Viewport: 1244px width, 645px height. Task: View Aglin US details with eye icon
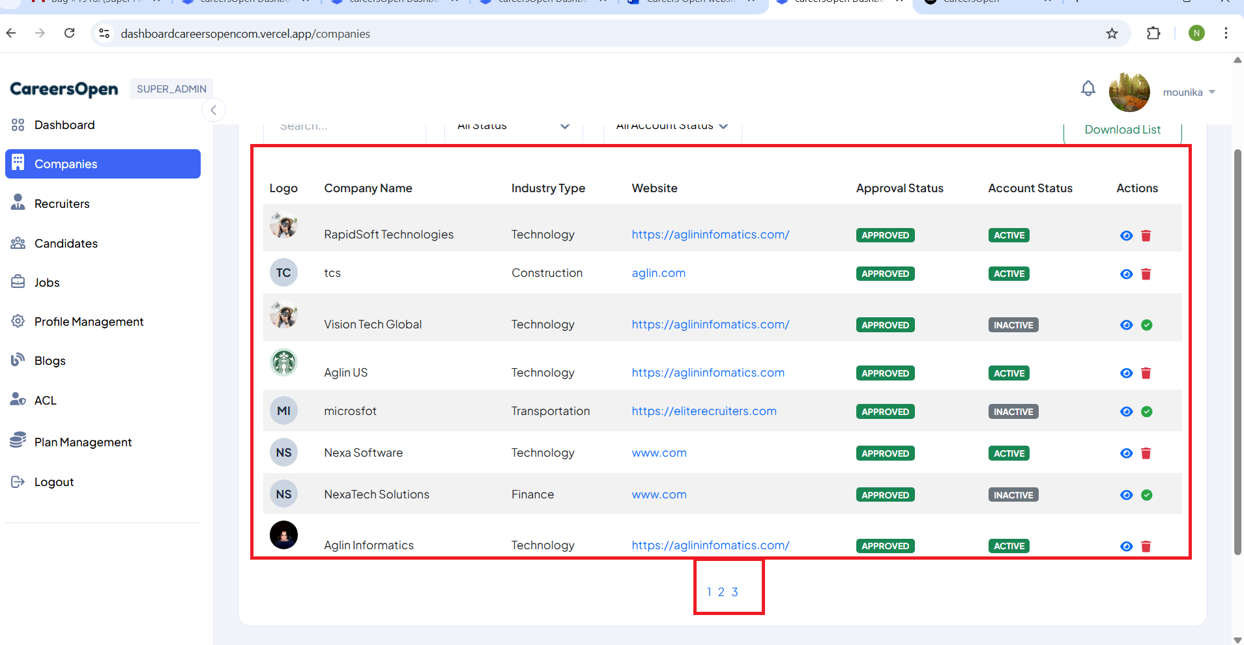tap(1126, 373)
